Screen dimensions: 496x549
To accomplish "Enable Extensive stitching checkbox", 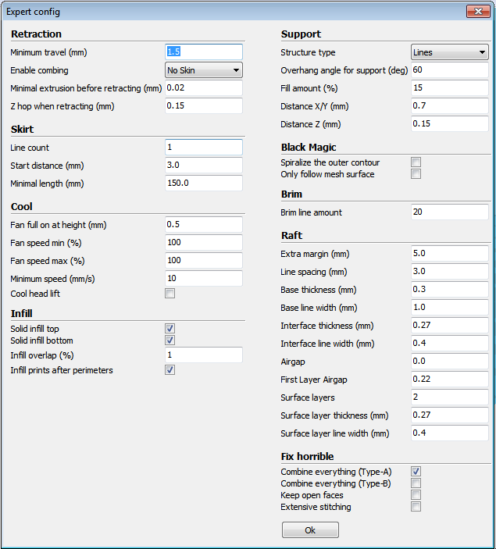I will point(416,507).
